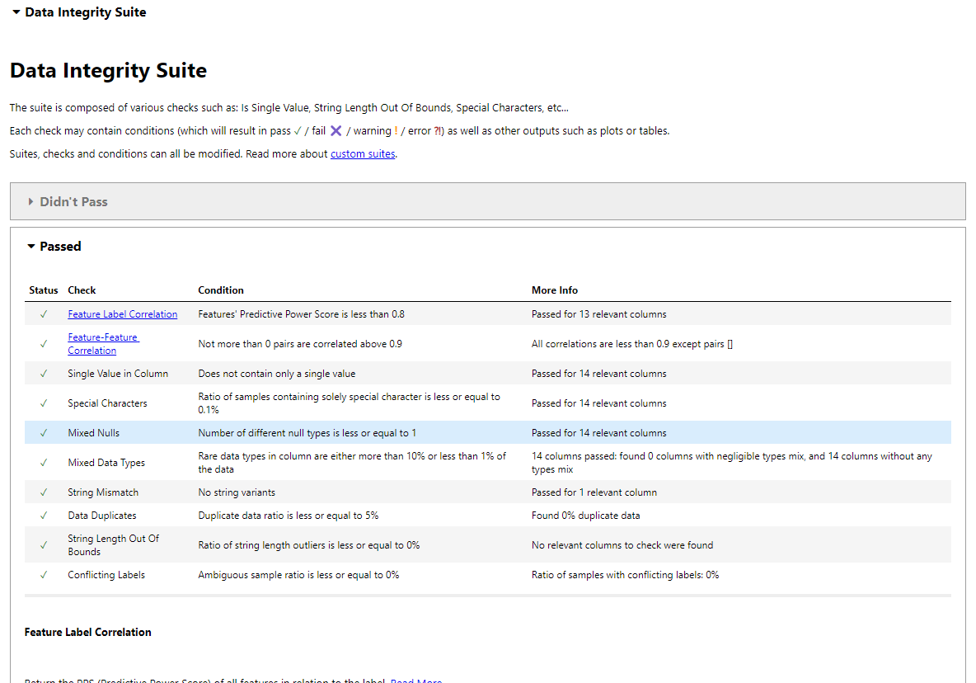Click the Status column header
The width and height of the screenshot is (976, 683).
click(44, 290)
